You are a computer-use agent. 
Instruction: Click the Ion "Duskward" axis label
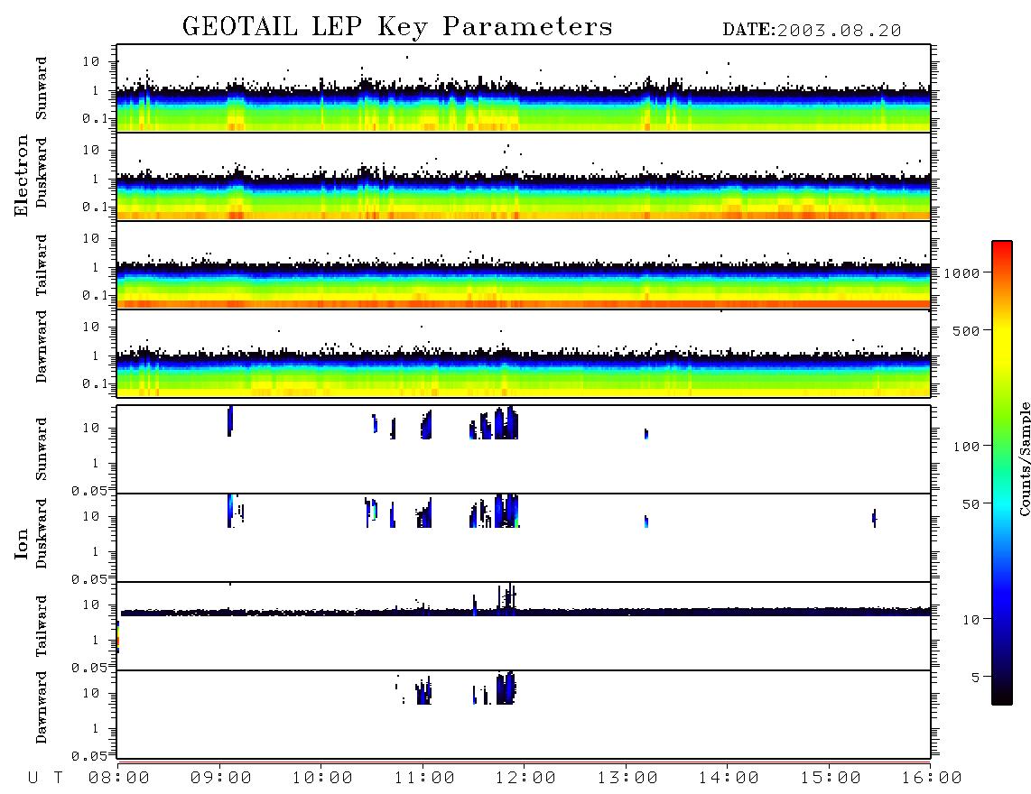[42, 533]
